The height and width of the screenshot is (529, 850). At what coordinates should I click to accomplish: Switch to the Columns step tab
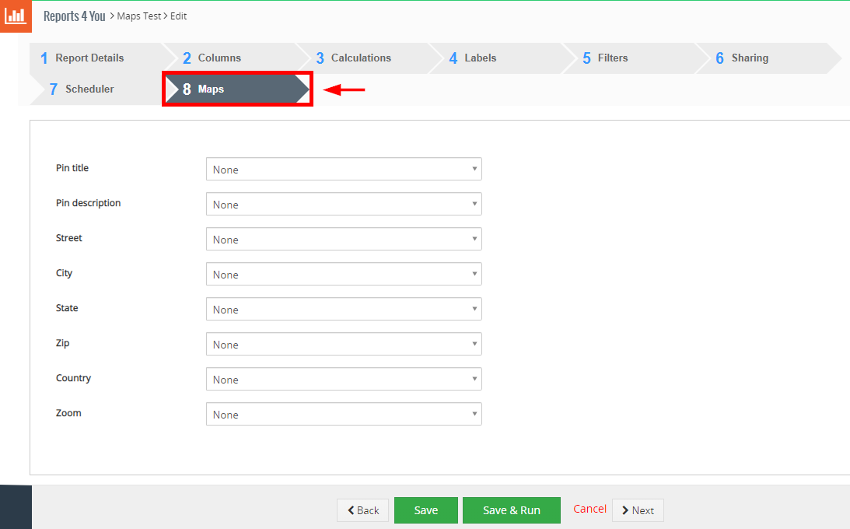[x=219, y=58]
